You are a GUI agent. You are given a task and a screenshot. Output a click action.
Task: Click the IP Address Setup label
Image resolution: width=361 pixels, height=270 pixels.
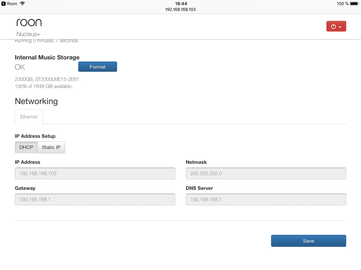click(x=35, y=136)
